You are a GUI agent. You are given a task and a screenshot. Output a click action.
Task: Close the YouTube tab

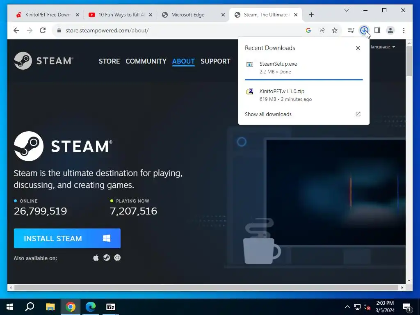click(x=151, y=15)
